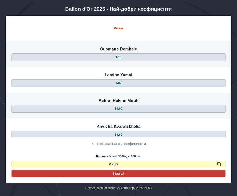
Task: Click the Начален бонус 100% до 300 лв. text
Action: [x=118, y=157]
